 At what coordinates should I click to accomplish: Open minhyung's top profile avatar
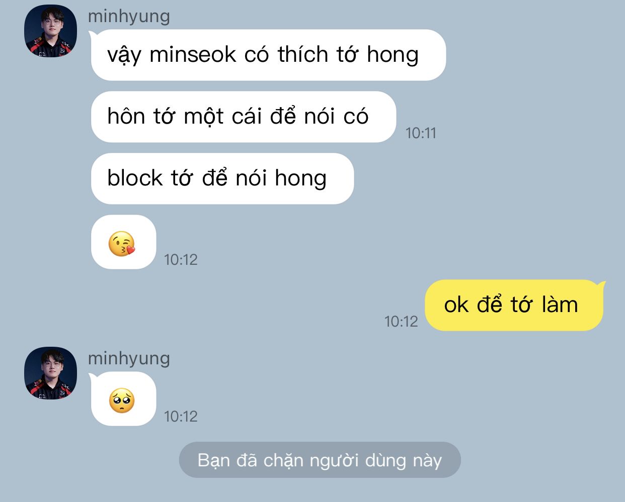click(x=51, y=31)
